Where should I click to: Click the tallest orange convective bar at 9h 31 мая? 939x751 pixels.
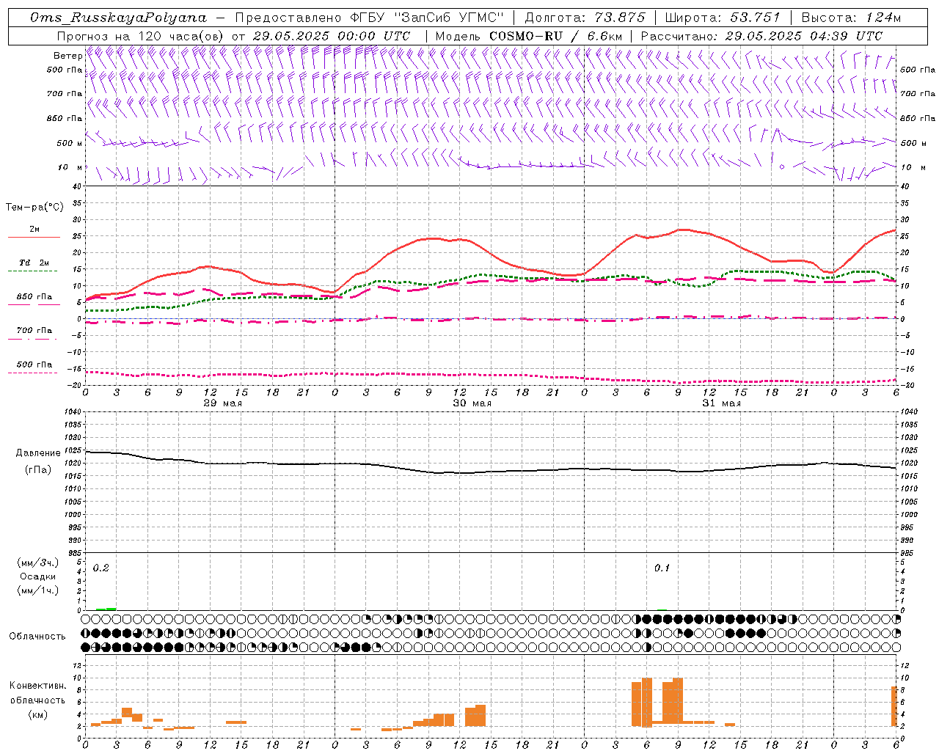(677, 702)
